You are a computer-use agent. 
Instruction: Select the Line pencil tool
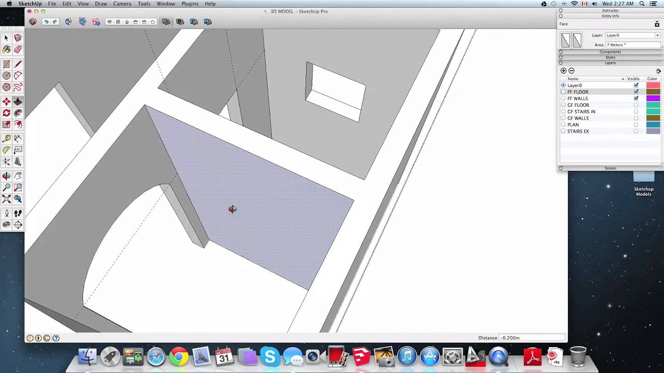pyautogui.click(x=18, y=64)
